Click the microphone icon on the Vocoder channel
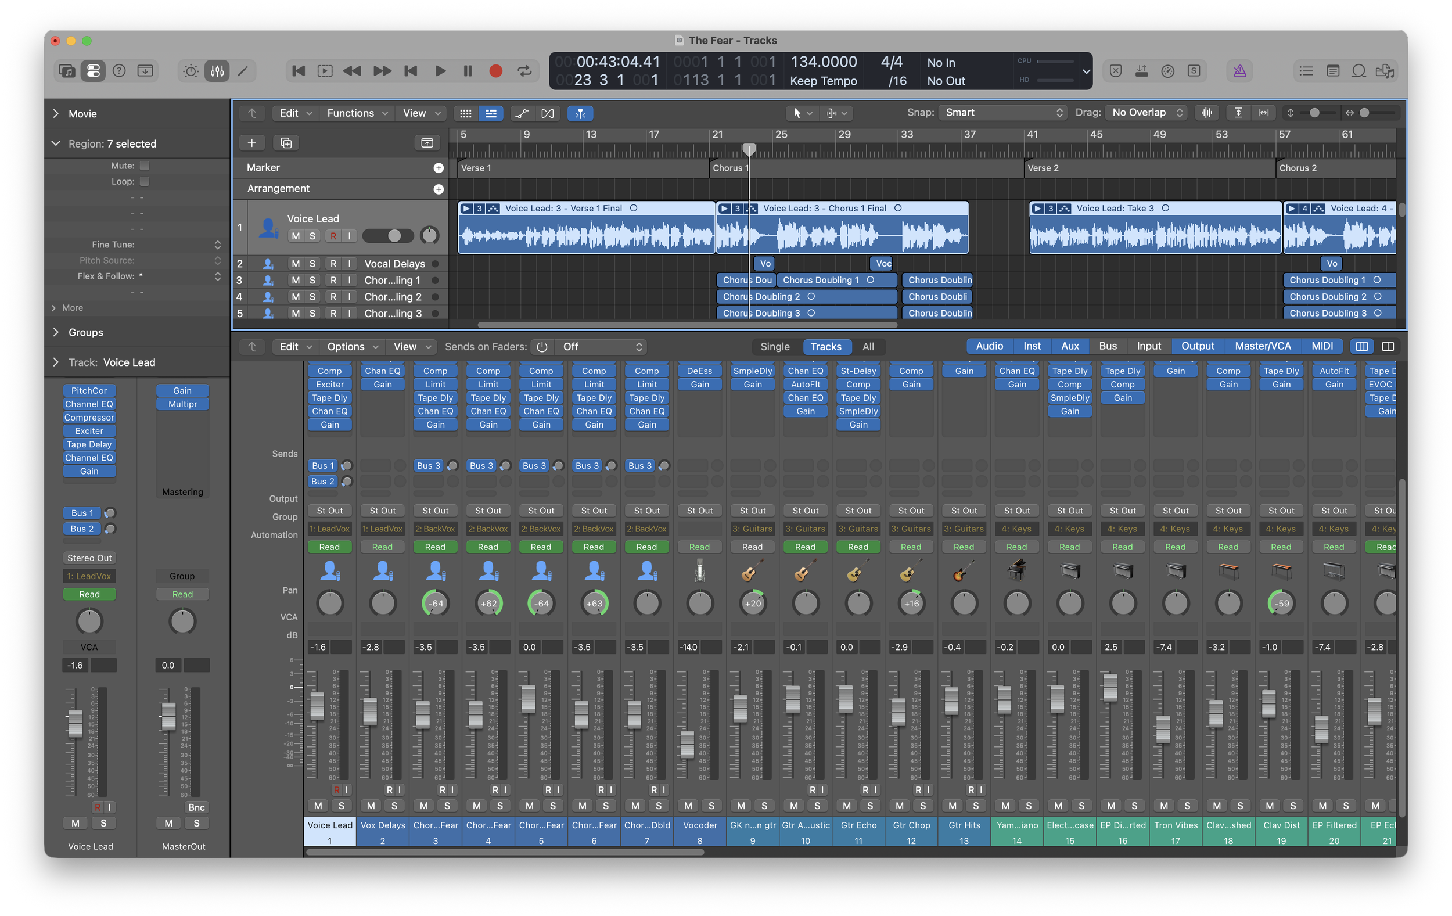 (x=699, y=570)
